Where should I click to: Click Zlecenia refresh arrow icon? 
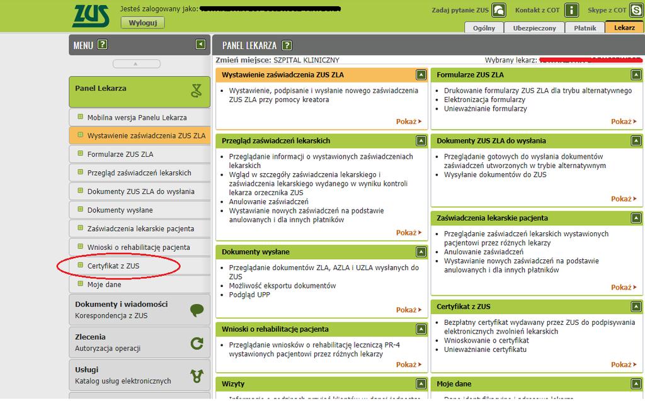[197, 343]
